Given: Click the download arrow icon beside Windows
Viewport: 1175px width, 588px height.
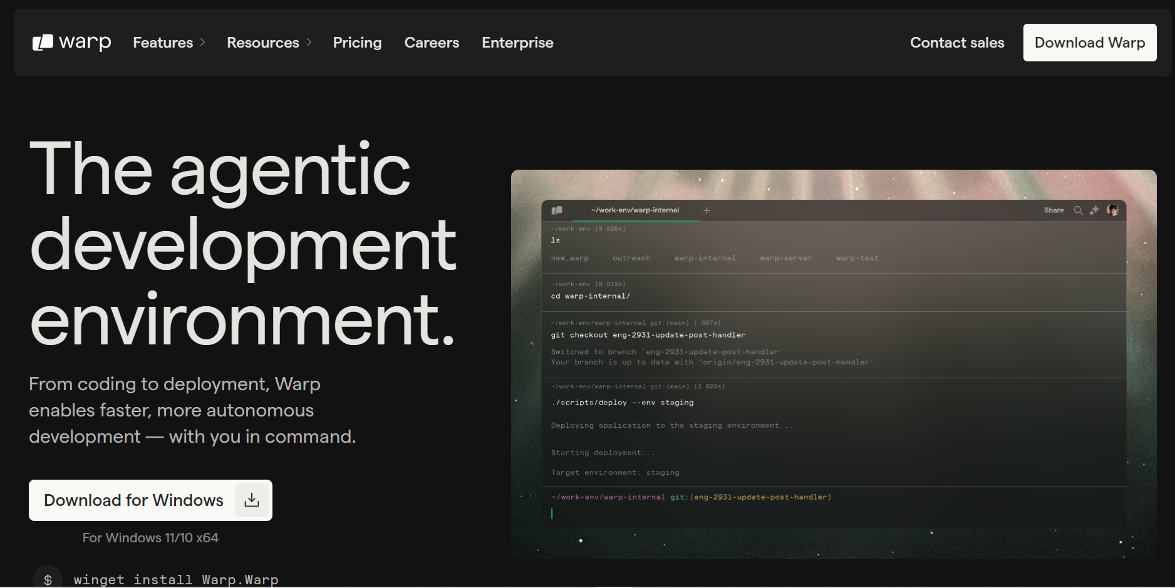Looking at the screenshot, I should [x=252, y=500].
